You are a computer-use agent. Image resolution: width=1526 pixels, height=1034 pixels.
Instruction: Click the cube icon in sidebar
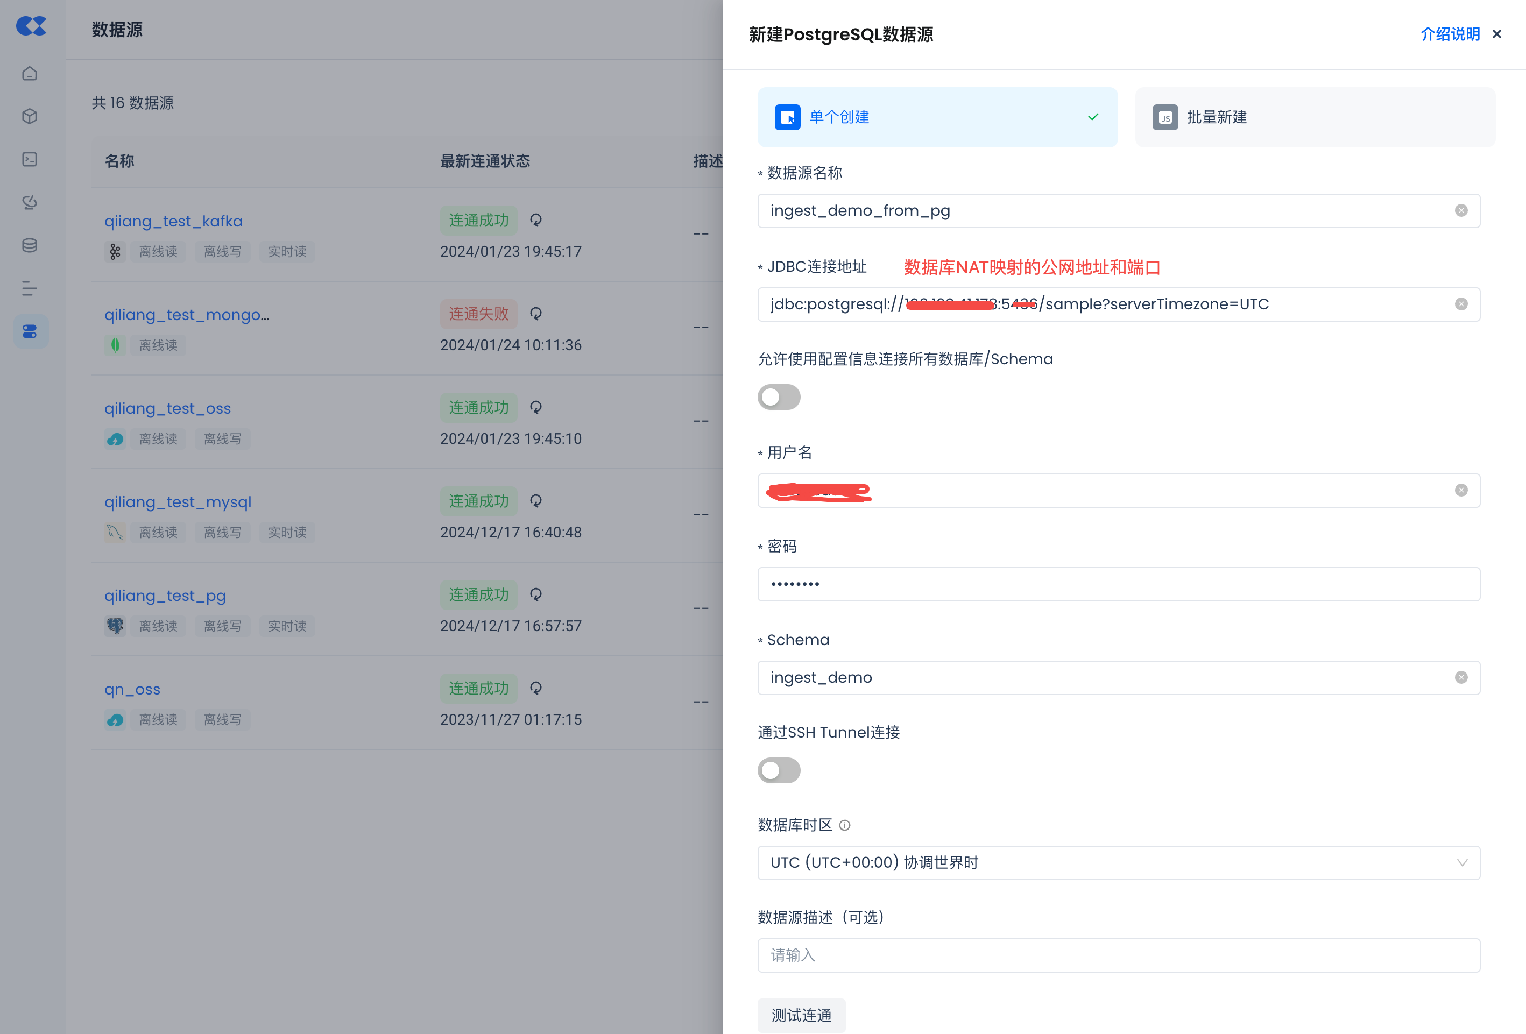[x=30, y=116]
